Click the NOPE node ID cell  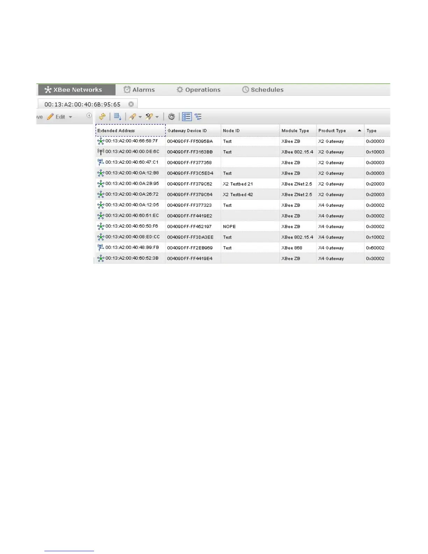point(229,227)
